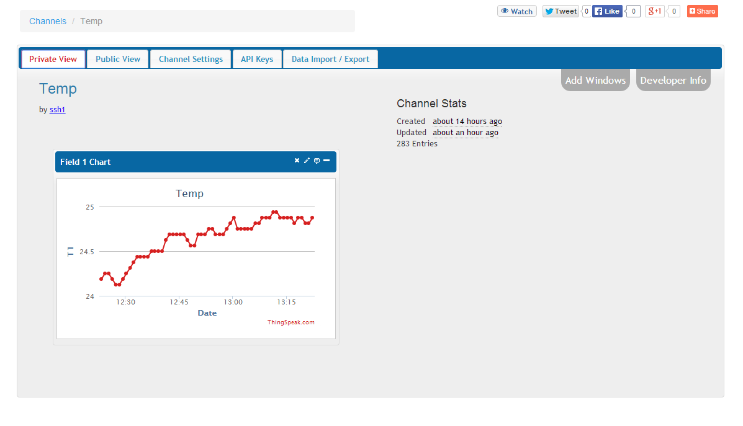Click the 13:15 axis tick label
The width and height of the screenshot is (743, 426).
point(286,302)
